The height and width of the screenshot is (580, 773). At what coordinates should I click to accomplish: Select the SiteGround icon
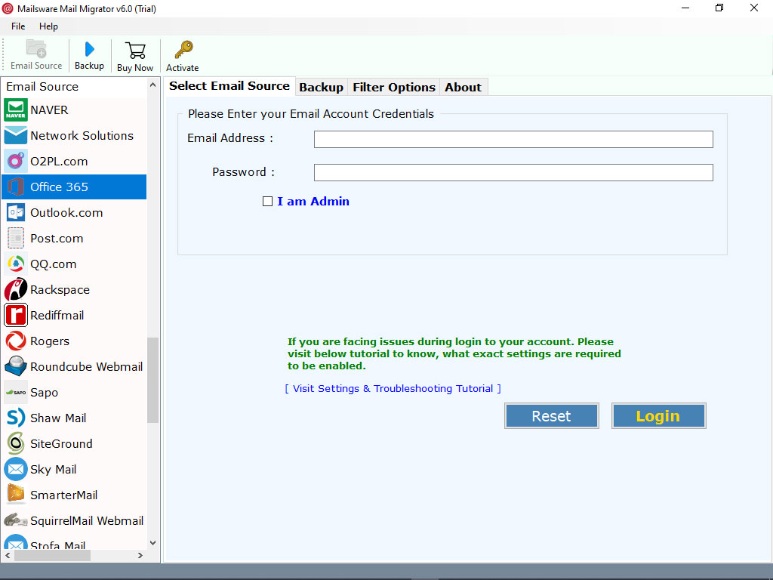16,443
